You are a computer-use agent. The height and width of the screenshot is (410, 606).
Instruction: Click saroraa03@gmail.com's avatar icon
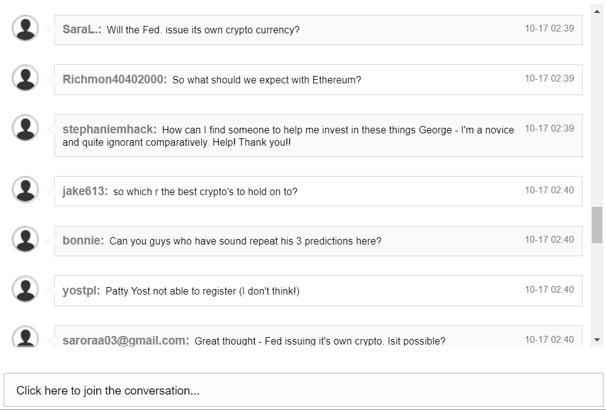click(25, 337)
